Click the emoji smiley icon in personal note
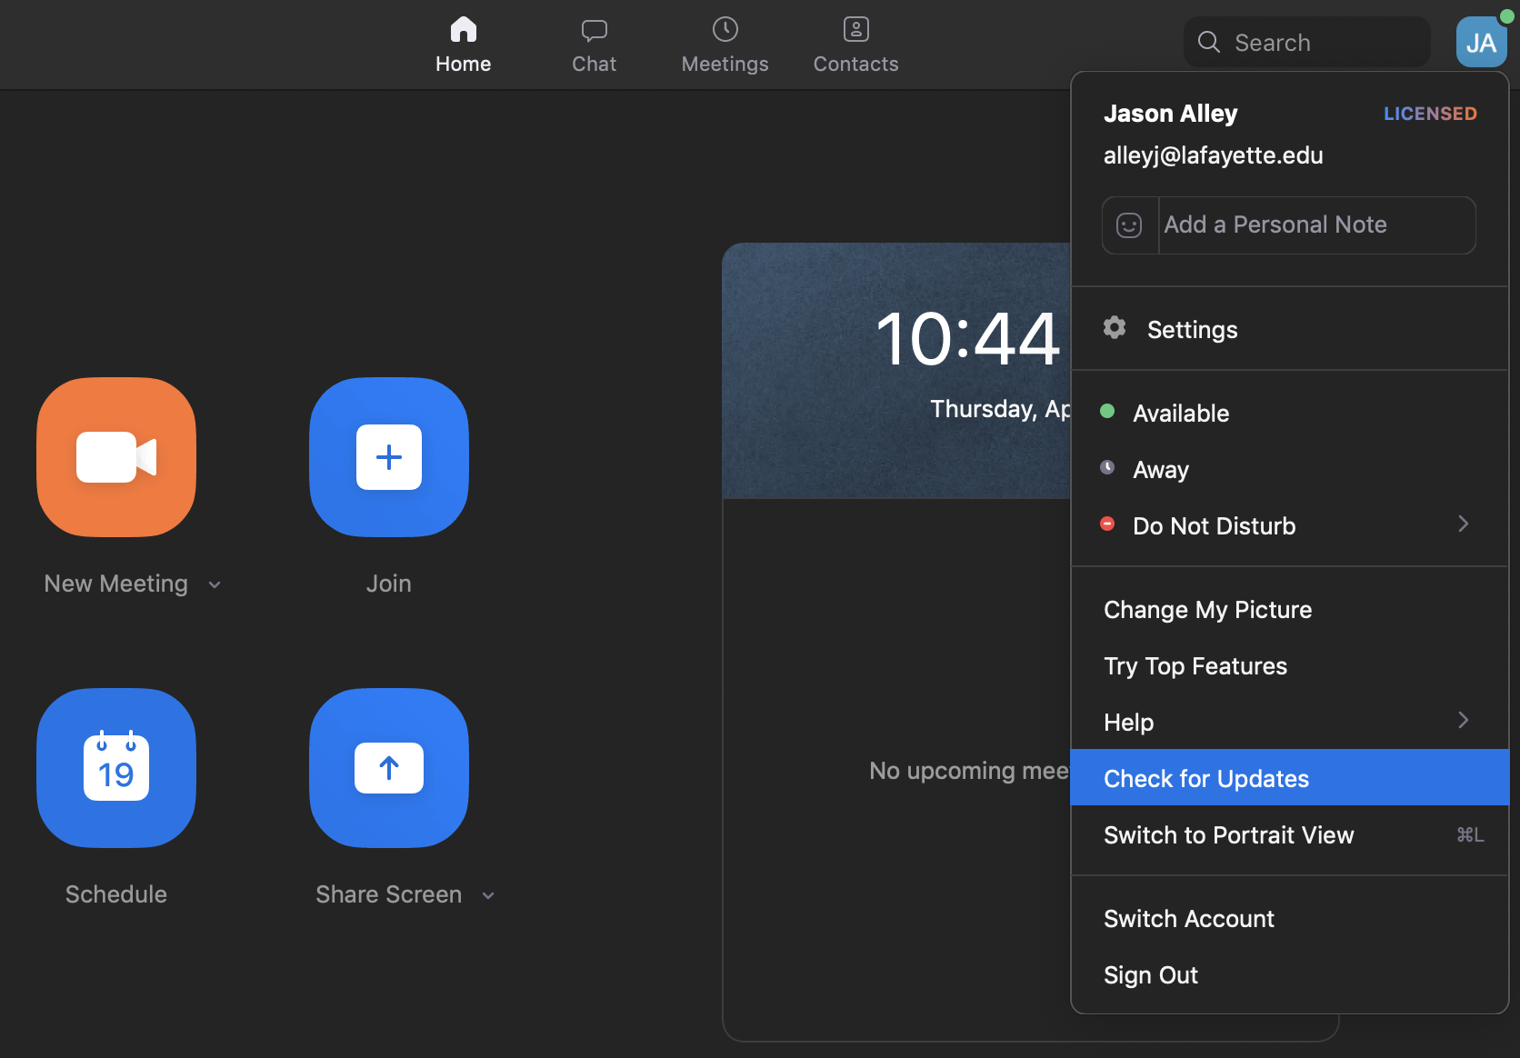Image resolution: width=1520 pixels, height=1058 pixels. pyautogui.click(x=1129, y=225)
